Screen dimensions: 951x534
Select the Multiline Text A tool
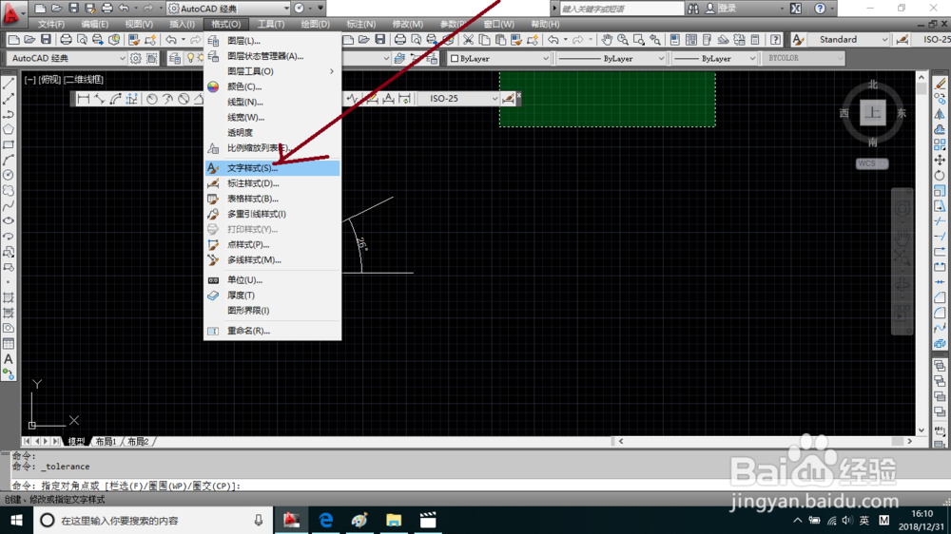click(x=9, y=359)
